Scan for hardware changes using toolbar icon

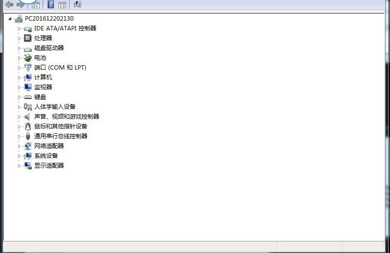click(78, 4)
